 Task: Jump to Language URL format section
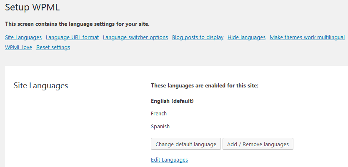73,37
